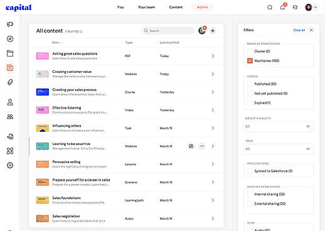Check the Expired status filter
Image resolution: width=325 pixels, height=231 pixels.
click(x=250, y=103)
